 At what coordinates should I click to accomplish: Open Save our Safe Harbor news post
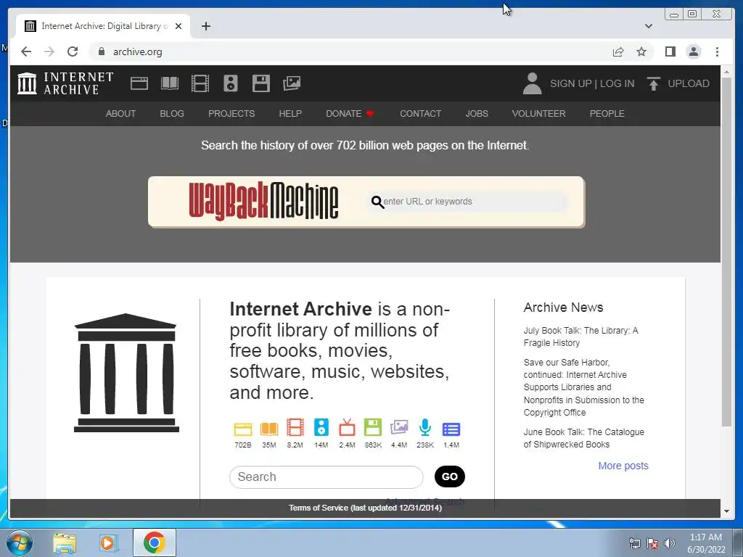583,387
